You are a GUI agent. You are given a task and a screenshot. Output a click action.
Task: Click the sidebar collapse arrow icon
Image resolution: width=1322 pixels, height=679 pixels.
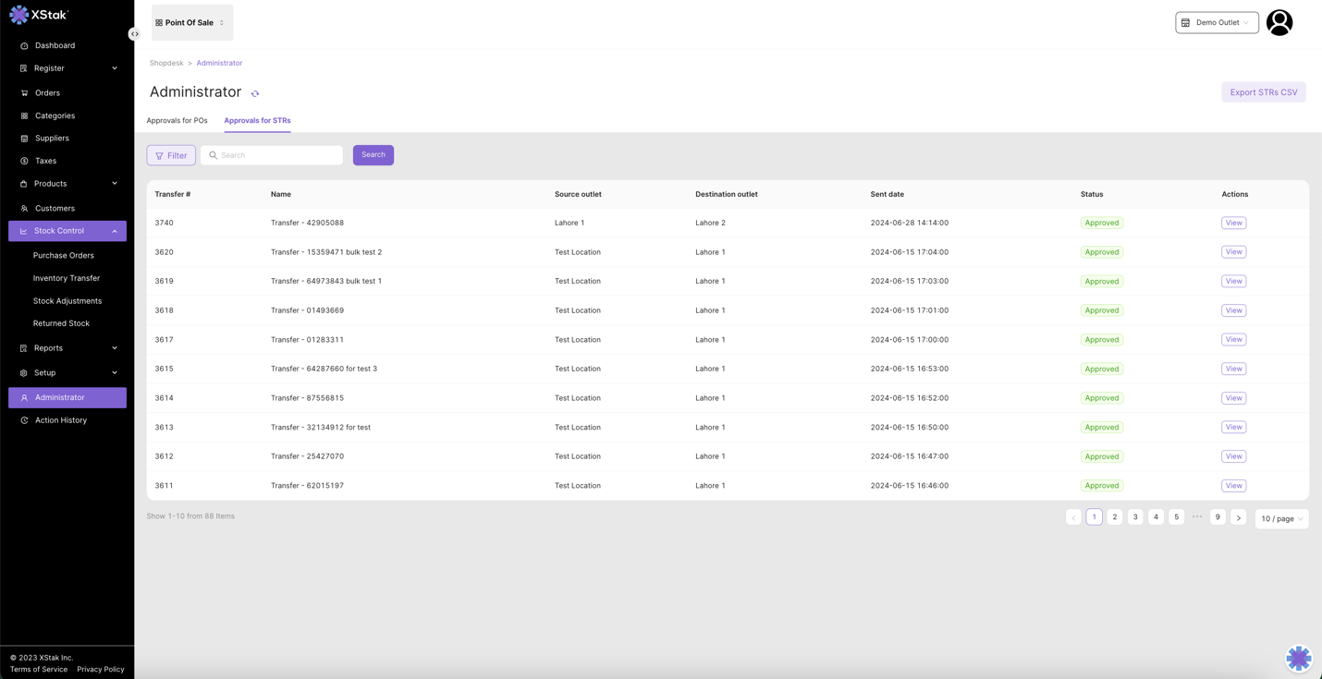coord(135,34)
